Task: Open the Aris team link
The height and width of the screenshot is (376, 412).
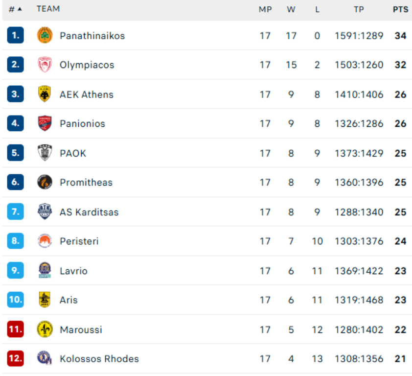Action: tap(69, 300)
